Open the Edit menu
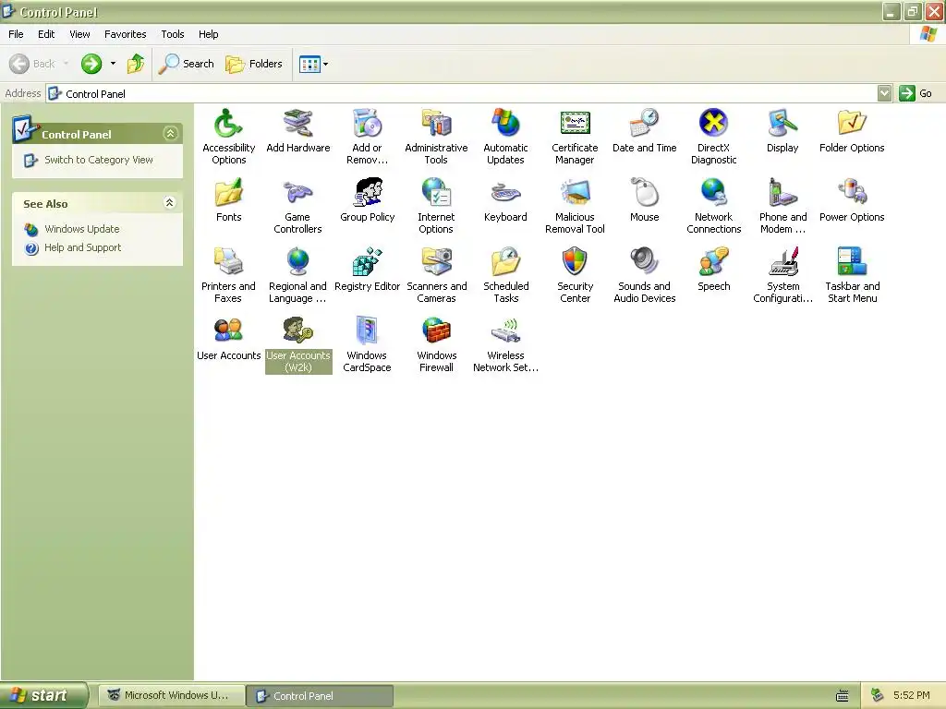The image size is (946, 709). coord(46,34)
